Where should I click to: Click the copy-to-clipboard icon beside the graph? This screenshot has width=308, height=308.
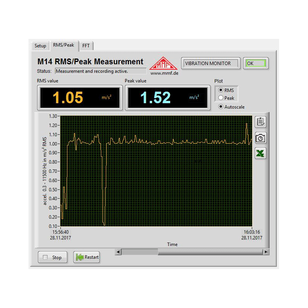pyautogui.click(x=261, y=122)
